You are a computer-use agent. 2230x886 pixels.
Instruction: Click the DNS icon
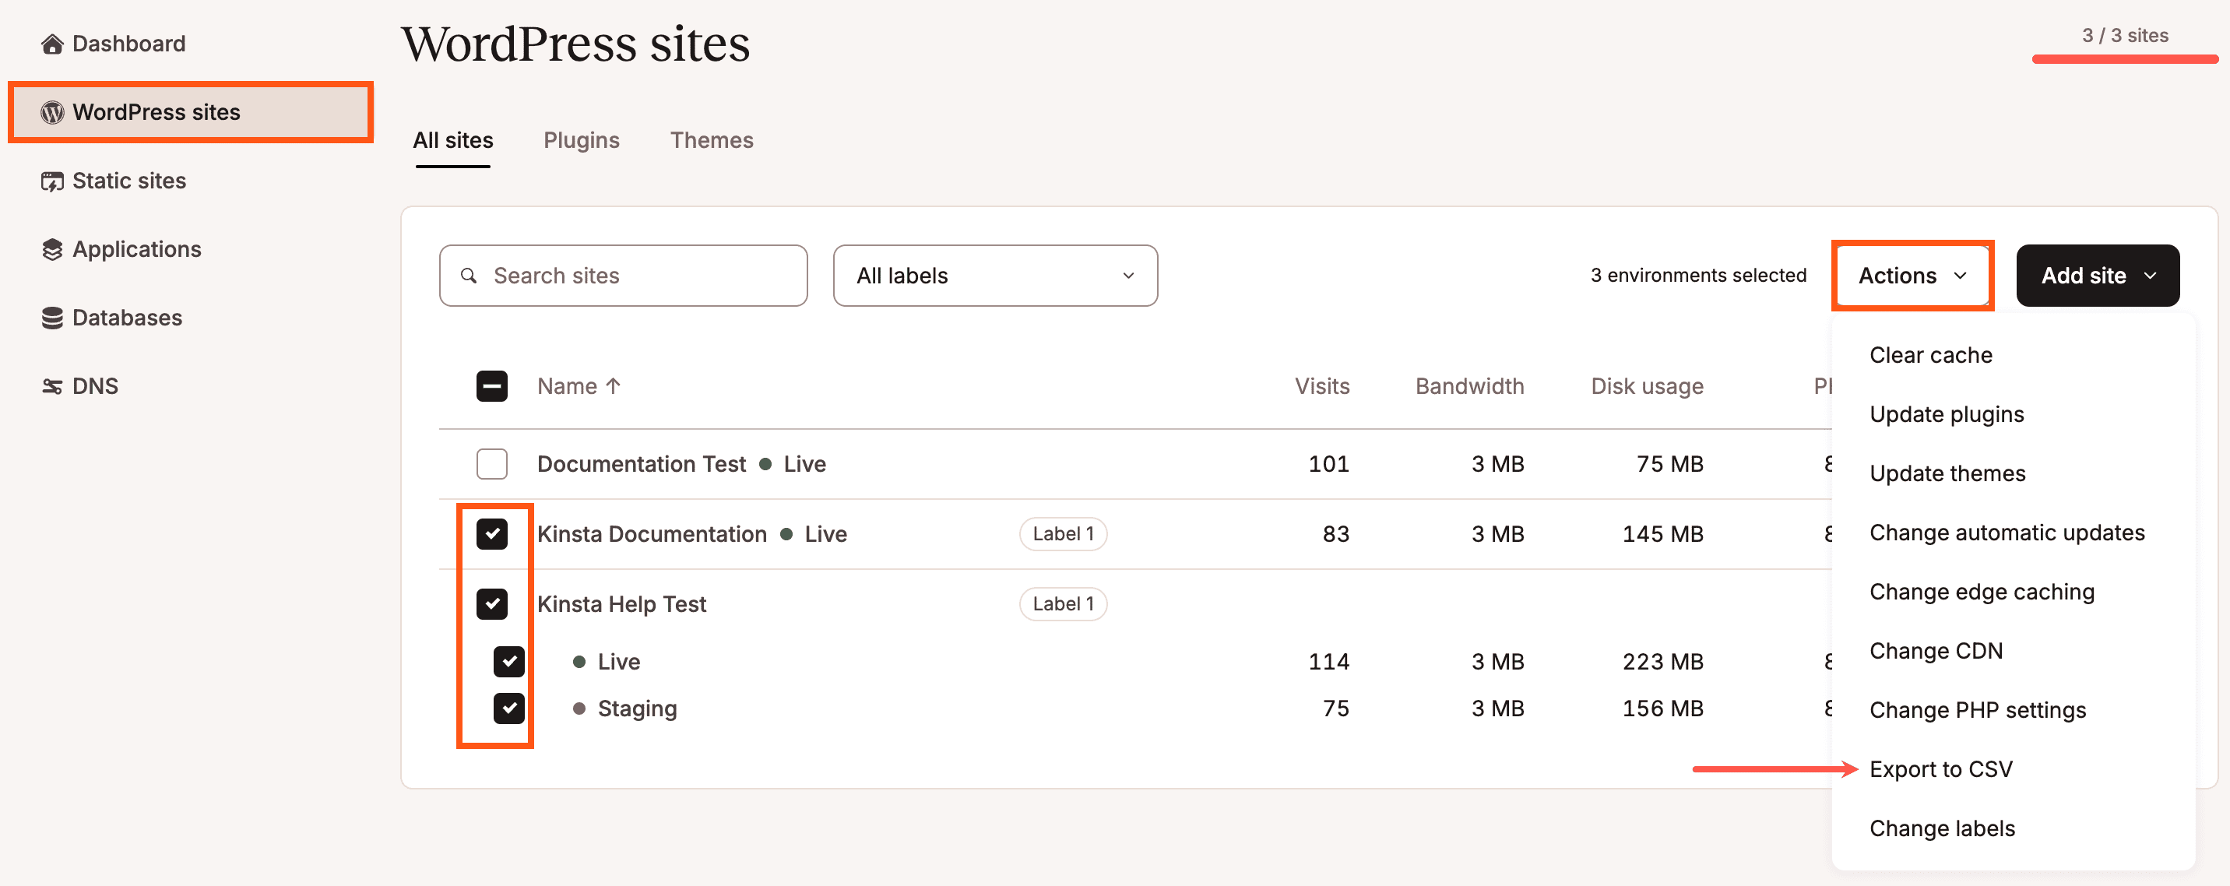[53, 384]
